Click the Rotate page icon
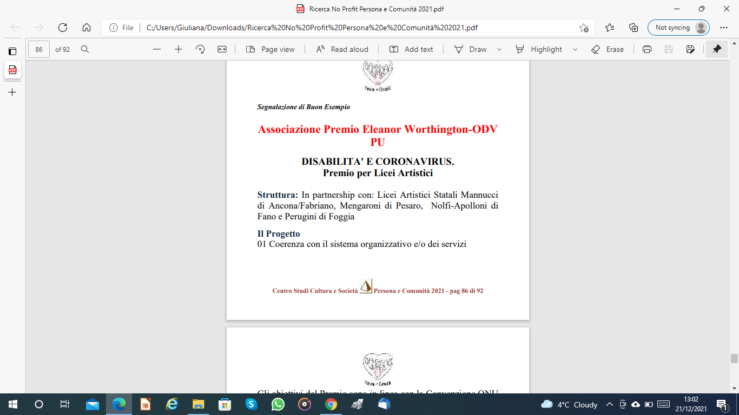 [x=200, y=49]
